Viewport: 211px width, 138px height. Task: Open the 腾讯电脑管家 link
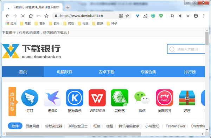click(129, 126)
